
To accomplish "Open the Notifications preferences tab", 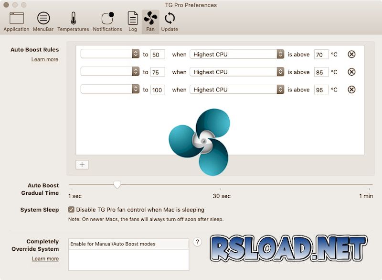I will pos(107,22).
